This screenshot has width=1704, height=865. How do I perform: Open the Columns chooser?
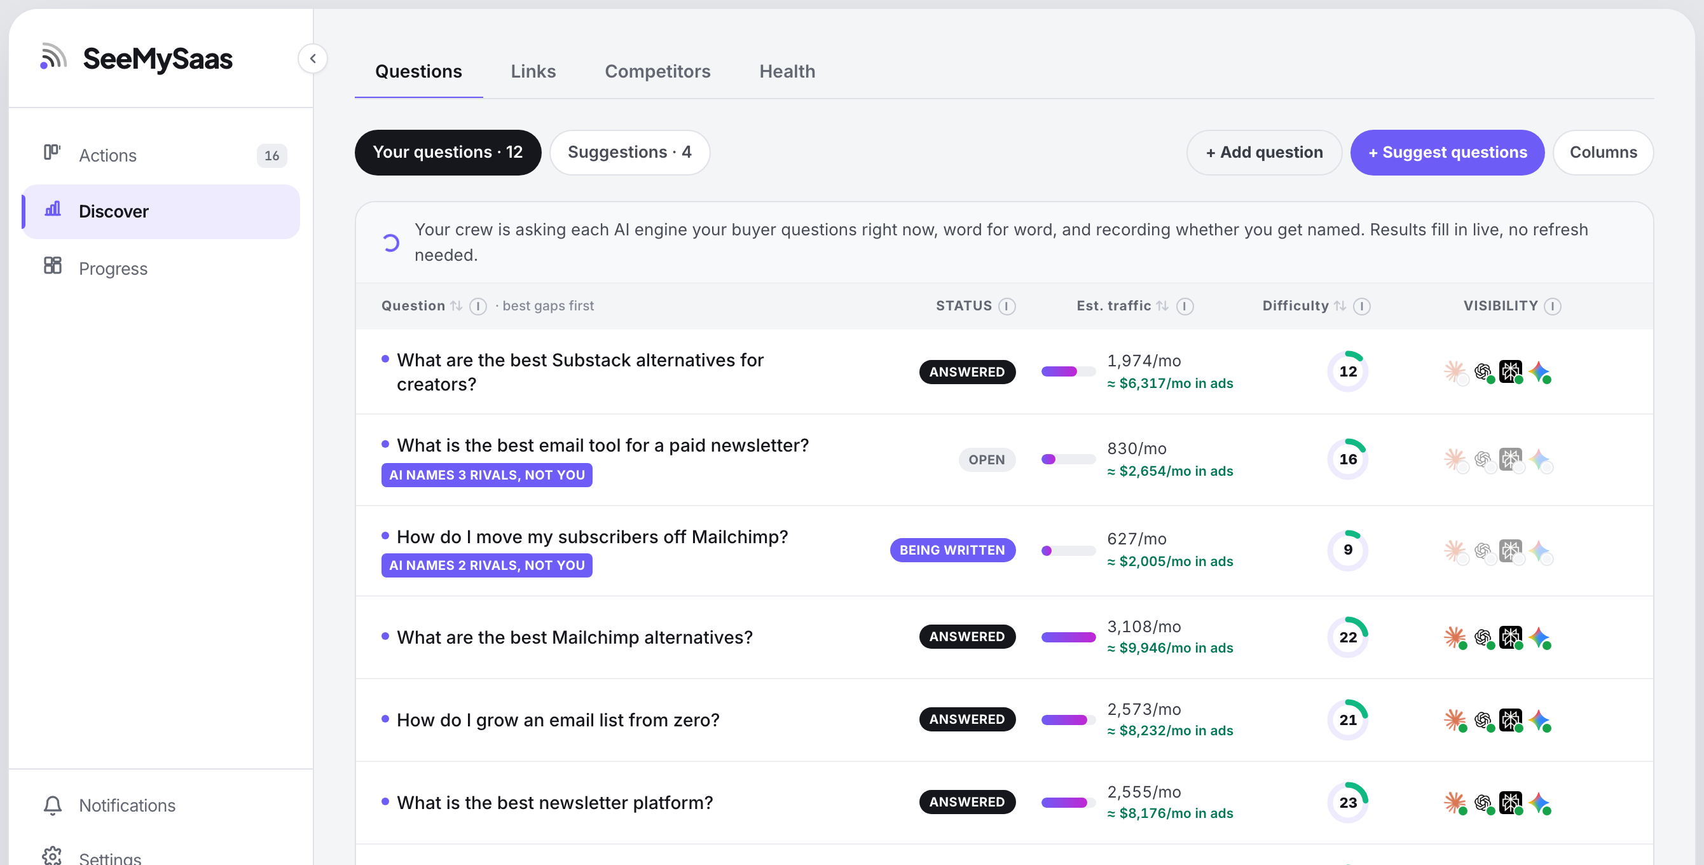(x=1603, y=152)
